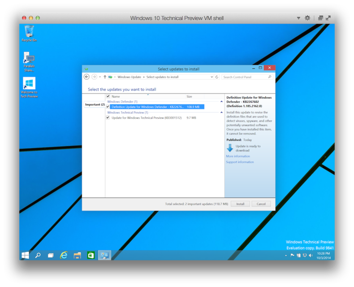This screenshot has height=287, width=354.
Task: Open the Windows Start button
Action: pos(25,255)
